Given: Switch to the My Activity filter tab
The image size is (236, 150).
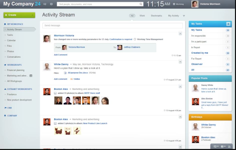Looking at the screenshot, I should point(173,16).
